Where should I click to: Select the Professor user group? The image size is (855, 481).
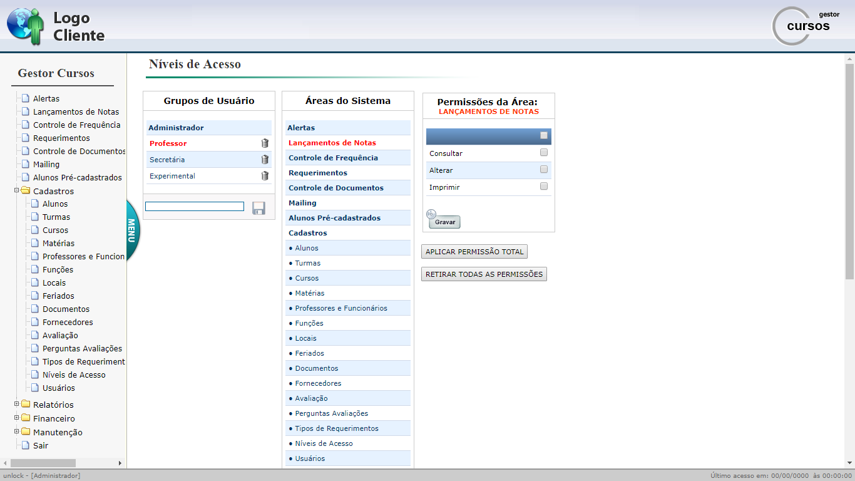click(168, 143)
